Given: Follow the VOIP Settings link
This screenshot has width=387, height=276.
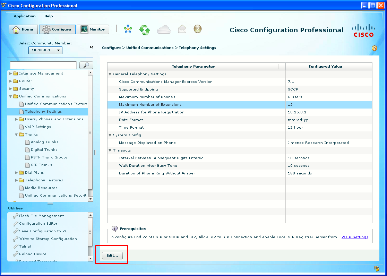Looking at the screenshot, I should coord(355,237).
